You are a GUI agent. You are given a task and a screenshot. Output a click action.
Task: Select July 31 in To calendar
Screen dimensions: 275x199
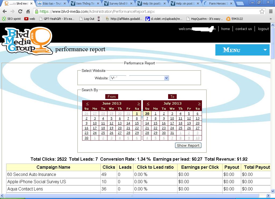click(x=172, y=133)
